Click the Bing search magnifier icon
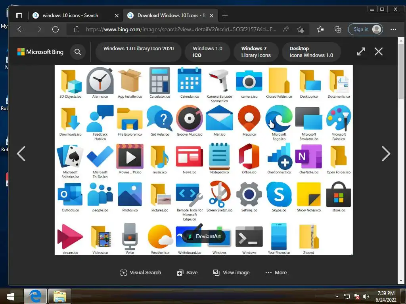 (x=78, y=52)
